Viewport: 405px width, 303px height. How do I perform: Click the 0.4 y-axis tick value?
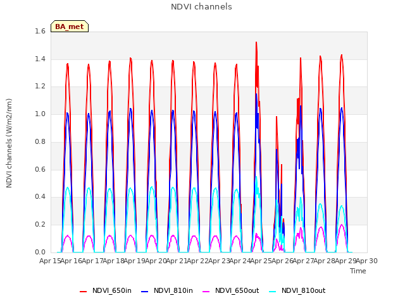(x=40, y=197)
